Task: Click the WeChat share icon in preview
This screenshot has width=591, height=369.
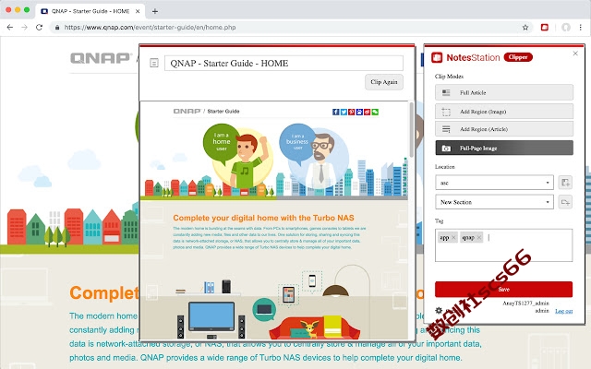Action: (375, 112)
